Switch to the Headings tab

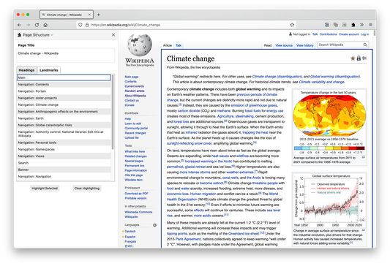[x=26, y=70]
